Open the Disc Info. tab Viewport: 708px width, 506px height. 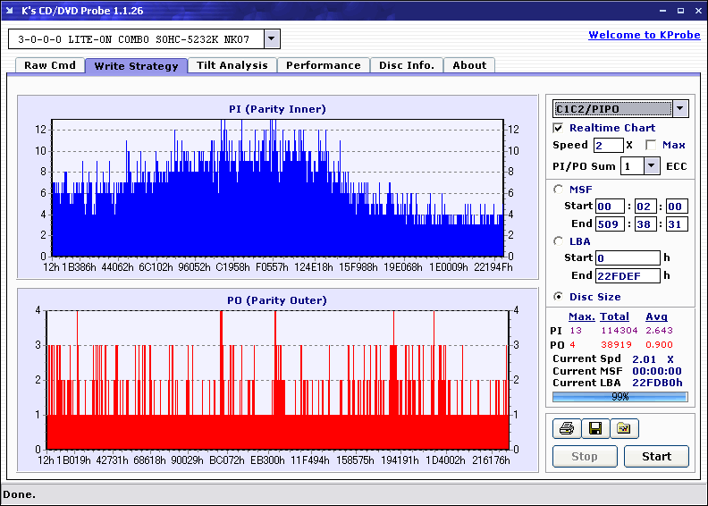[x=406, y=65]
